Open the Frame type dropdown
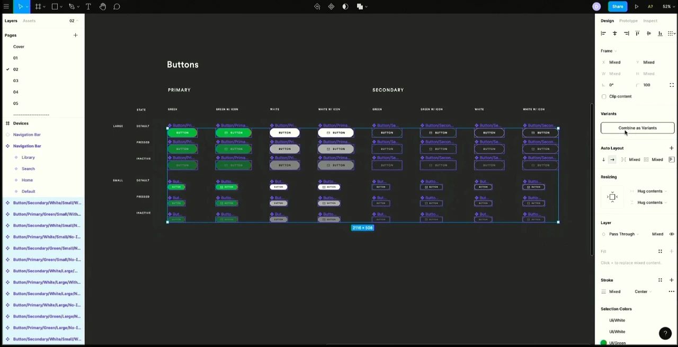Viewport: 678px width, 347px height. coord(609,51)
